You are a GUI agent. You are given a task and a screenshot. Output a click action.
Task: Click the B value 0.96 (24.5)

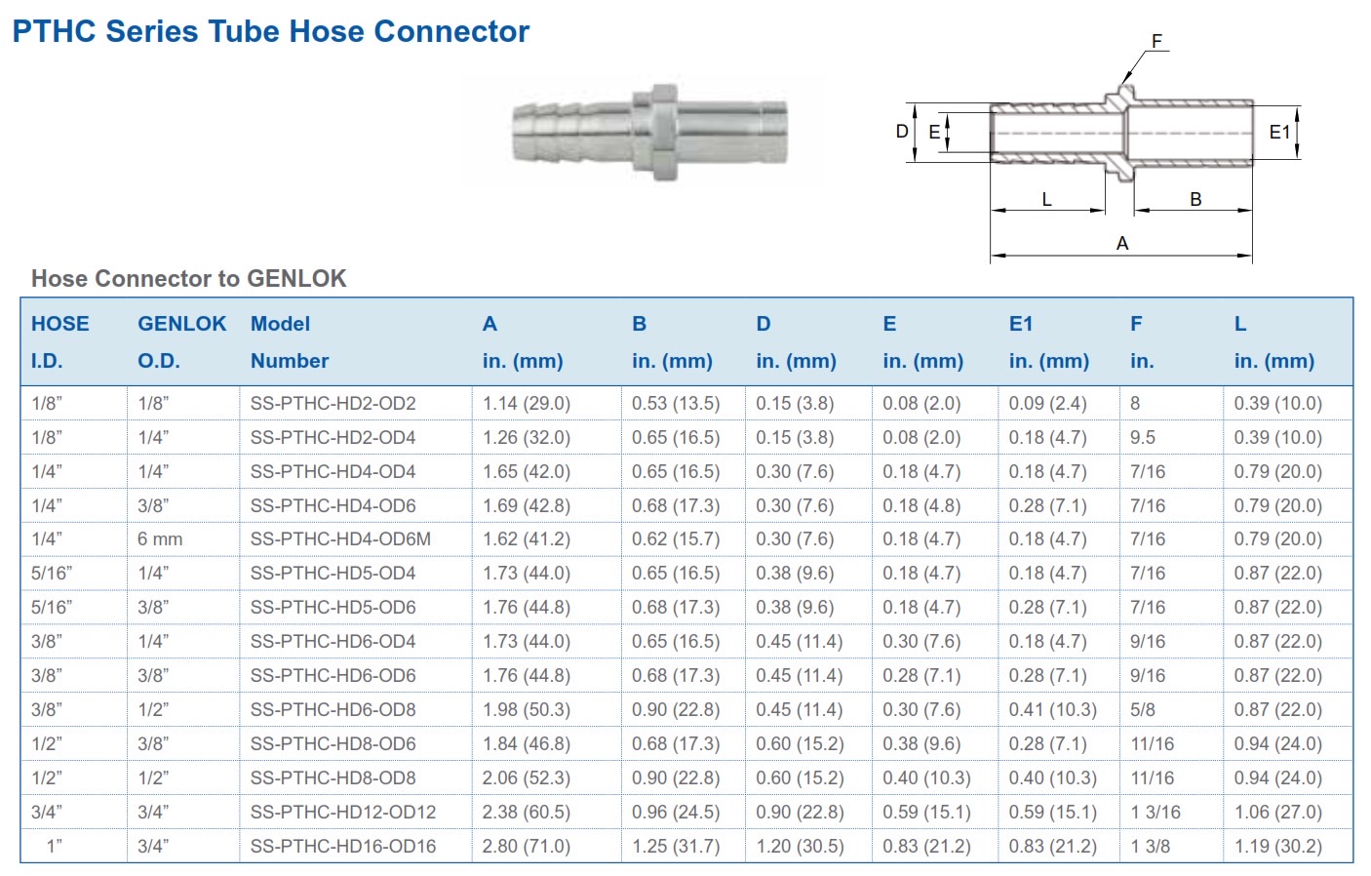[676, 813]
